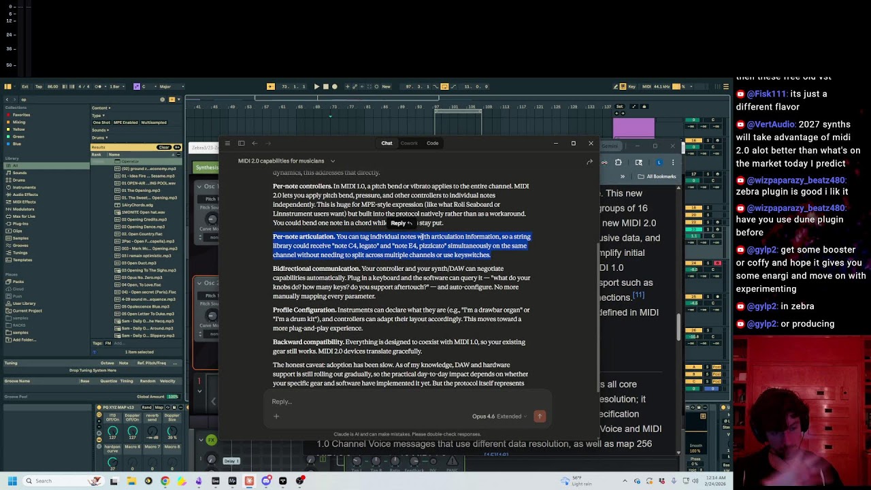Toggle the computer MIDI keyboard icon
The width and height of the screenshot is (871, 490).
click(x=623, y=86)
